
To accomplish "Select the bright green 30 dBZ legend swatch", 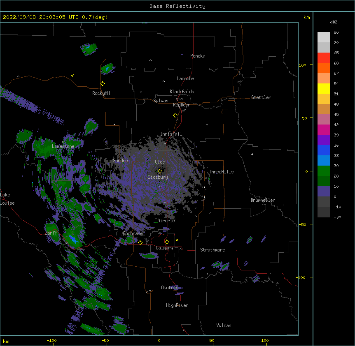I will (x=324, y=171).
